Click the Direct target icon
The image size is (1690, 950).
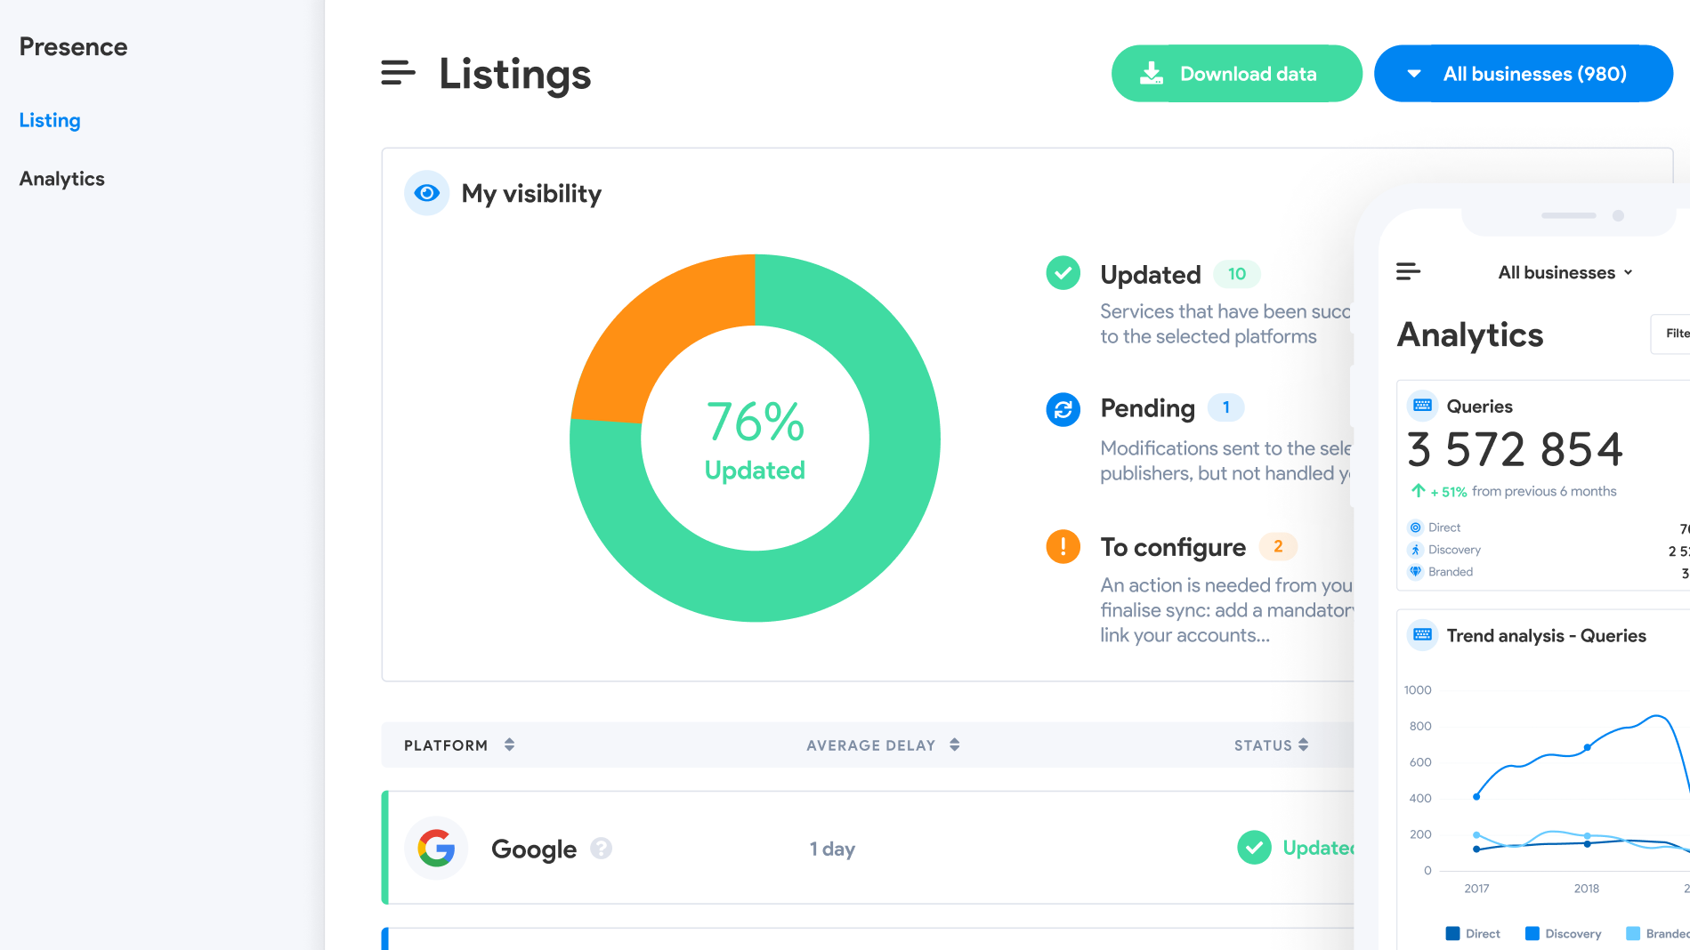1415,527
